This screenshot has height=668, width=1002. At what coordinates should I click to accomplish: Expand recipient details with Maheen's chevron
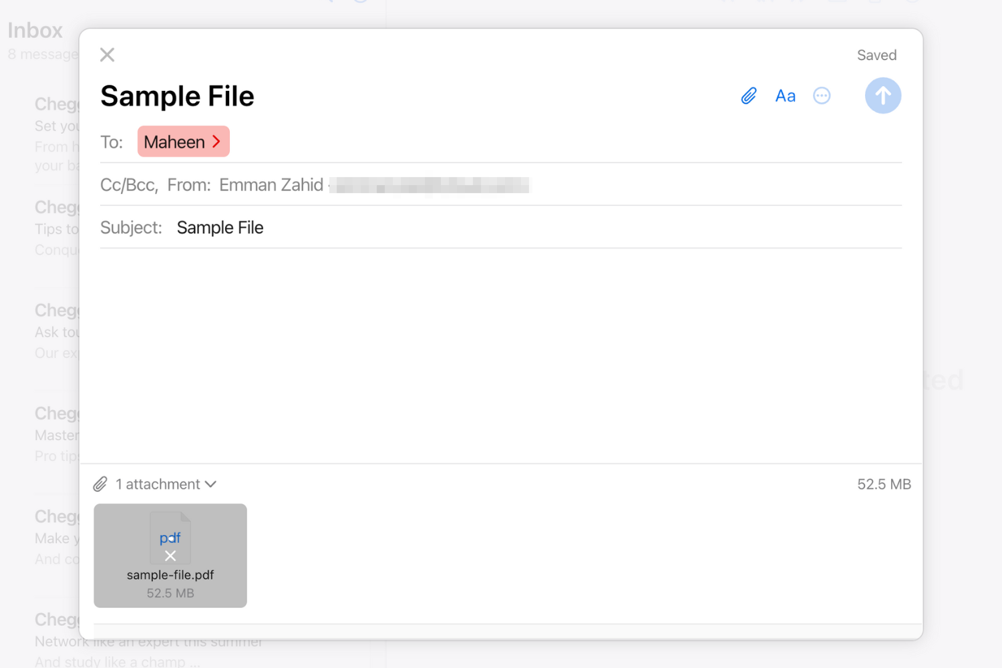[216, 141]
